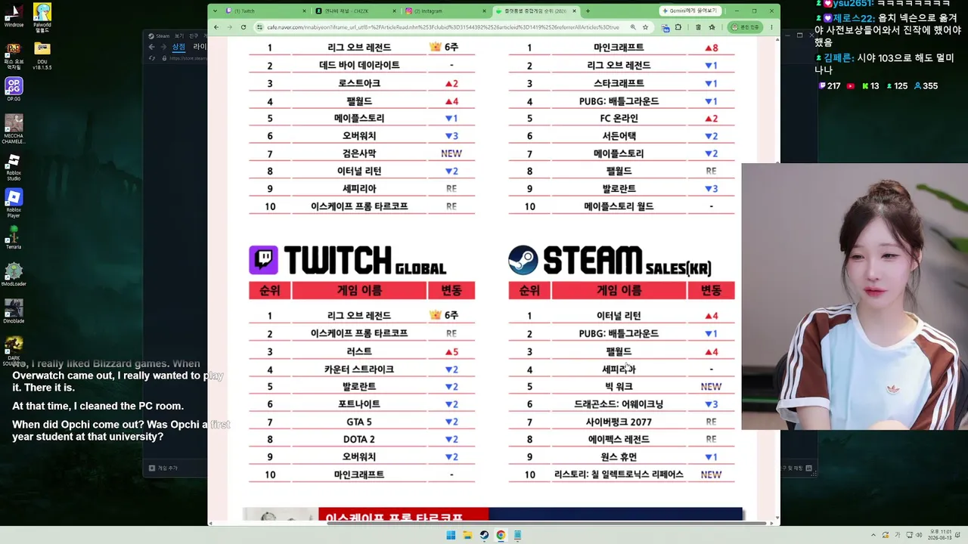
Task: Click the Chrome profile verification button
Action: pos(745,27)
